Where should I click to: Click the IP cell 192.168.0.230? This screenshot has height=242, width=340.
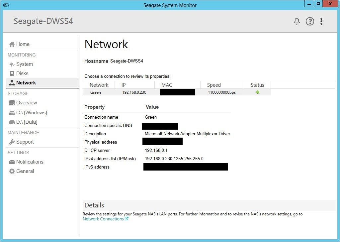pos(134,92)
